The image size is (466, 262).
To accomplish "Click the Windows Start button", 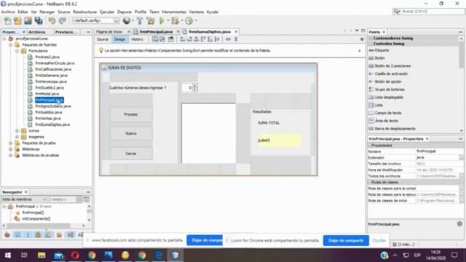I will point(8,255).
